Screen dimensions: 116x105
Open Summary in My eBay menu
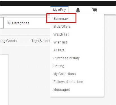(x=61, y=19)
